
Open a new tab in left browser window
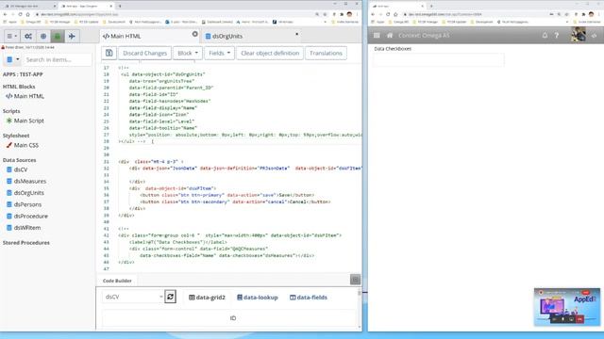pos(120,7)
